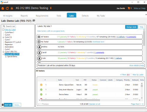Click passed status icon for test 399
Viewport: 147px width, 112px height.
[x=41, y=89]
